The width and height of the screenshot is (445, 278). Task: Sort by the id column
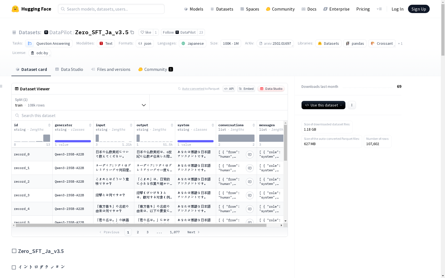[49, 125]
